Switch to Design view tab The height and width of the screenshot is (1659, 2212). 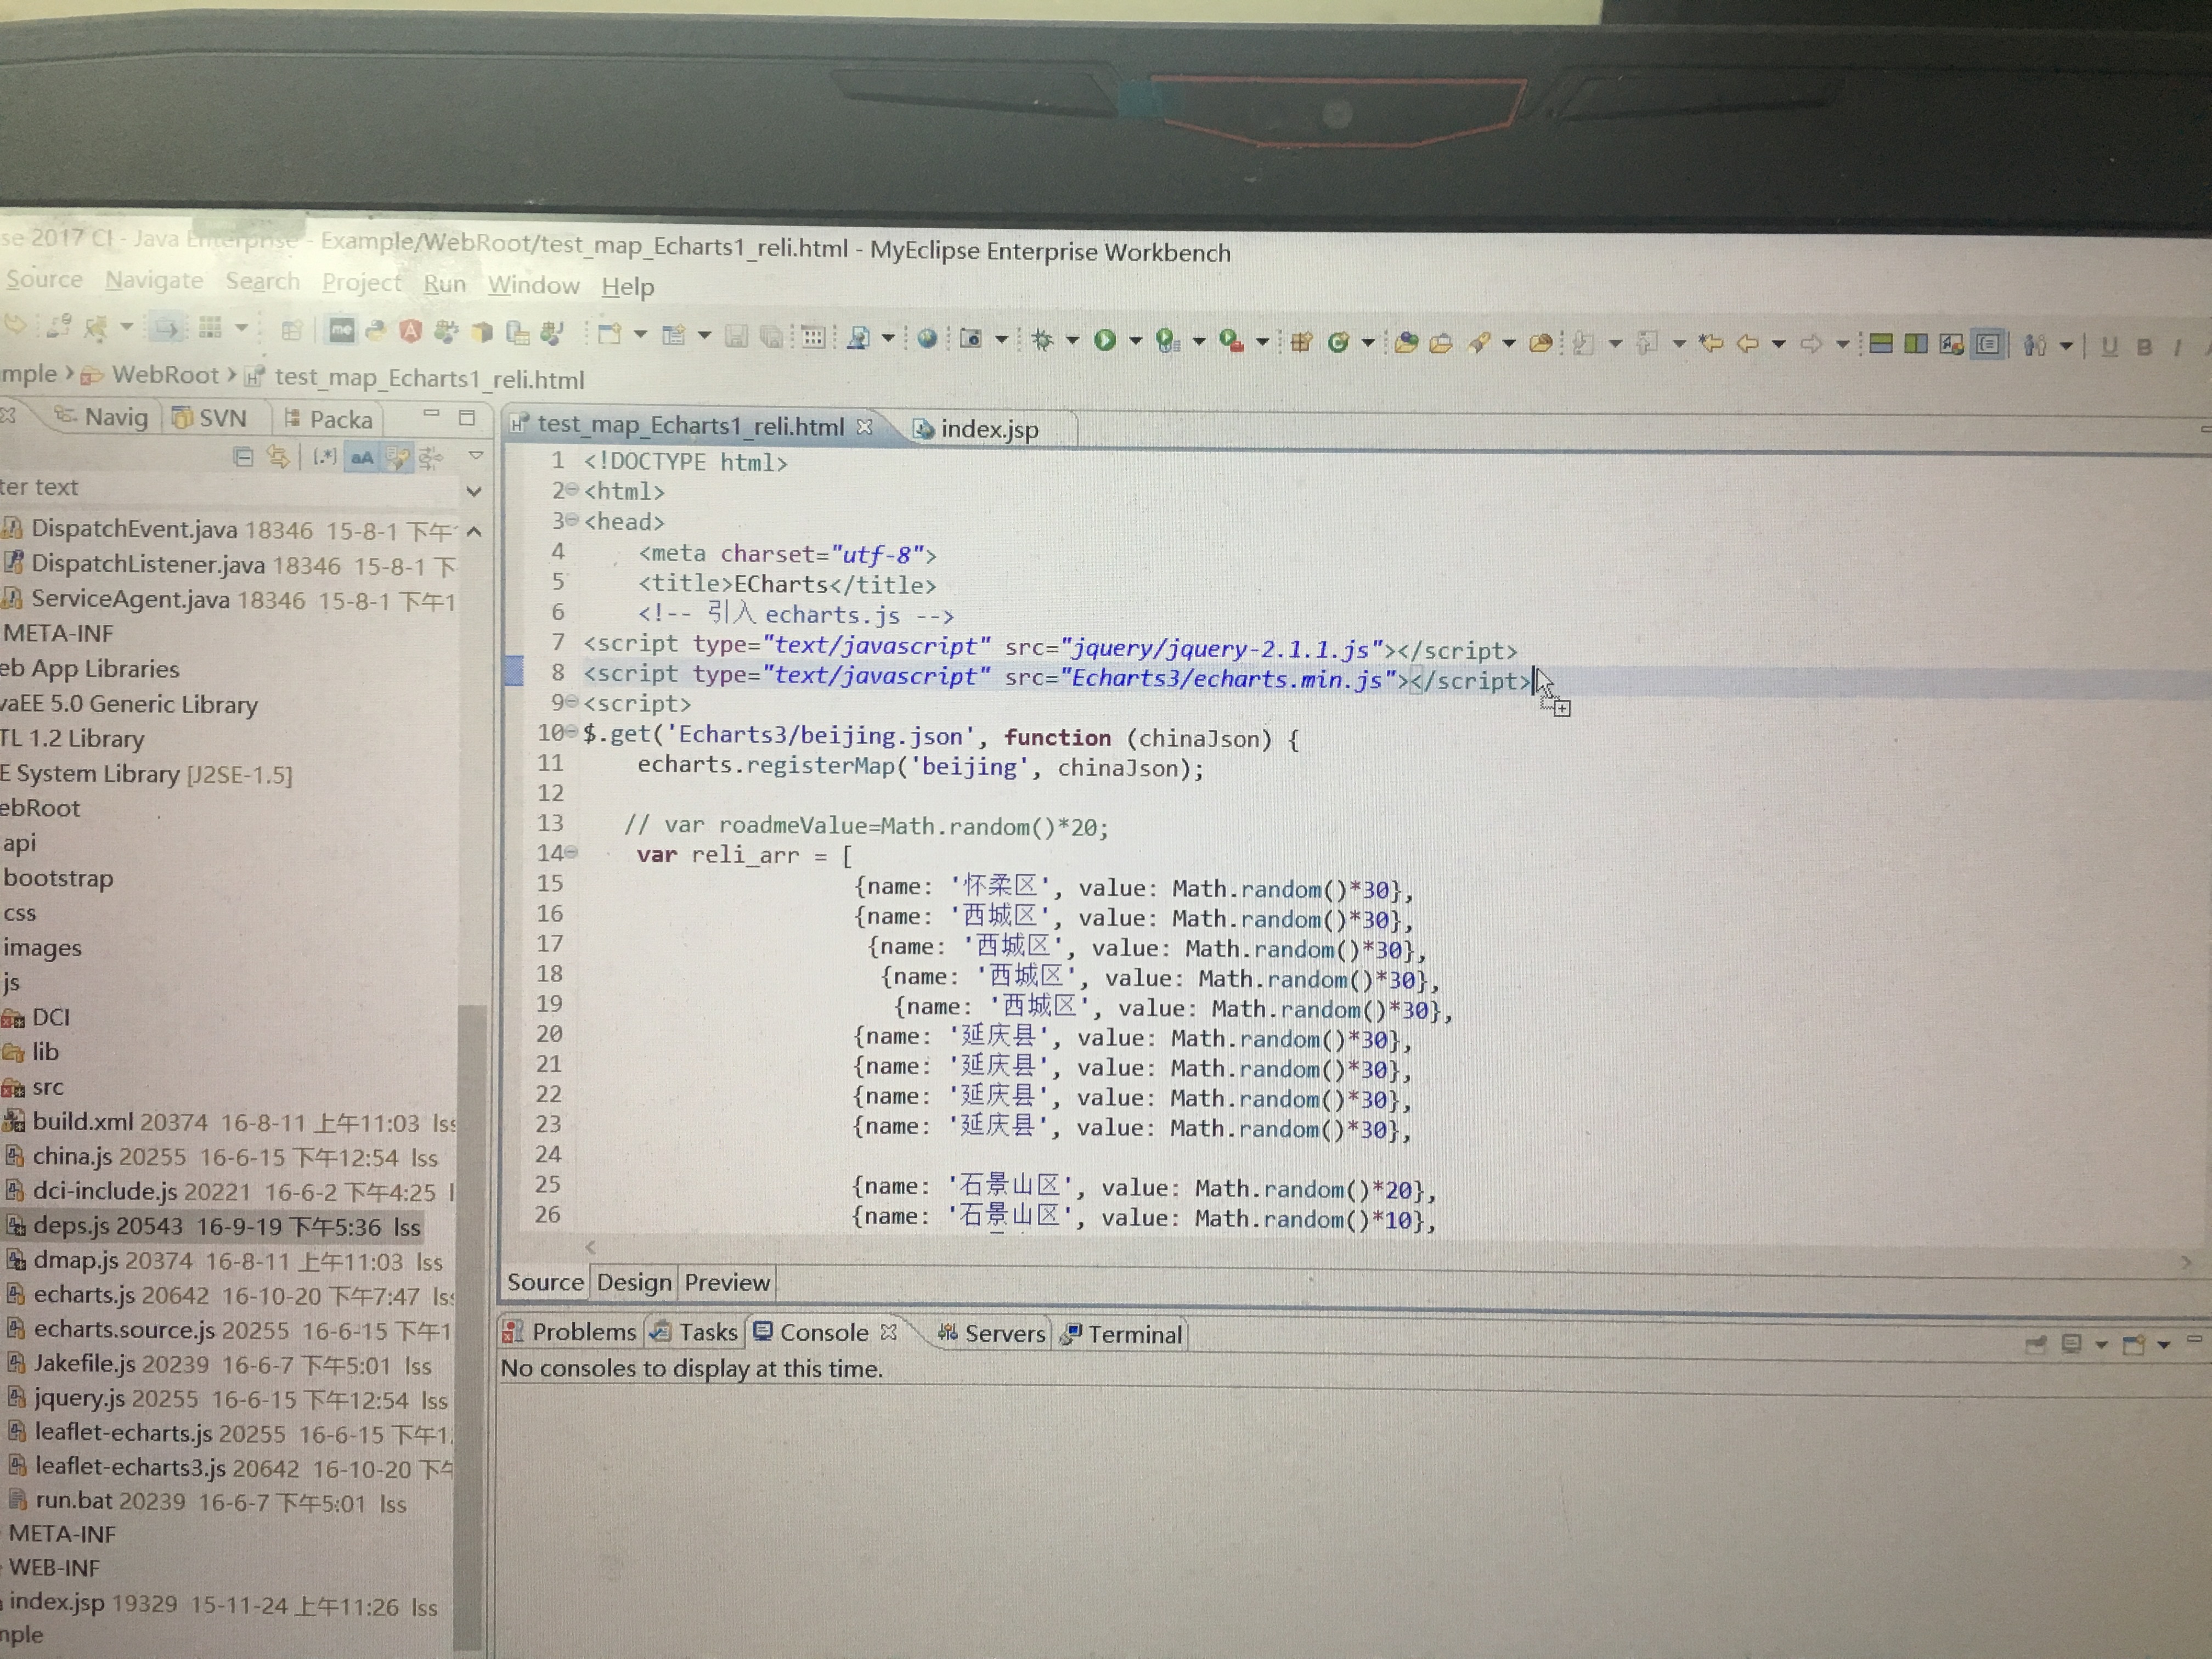point(634,1282)
